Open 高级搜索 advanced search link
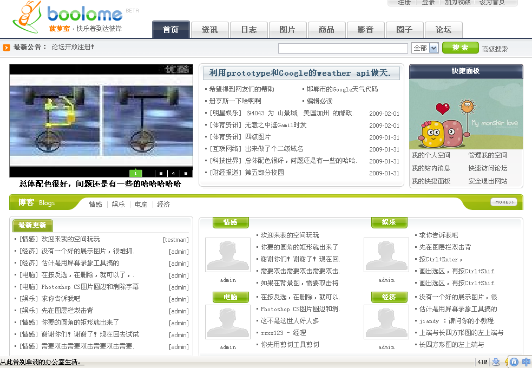This screenshot has width=532, height=368. pyautogui.click(x=495, y=49)
